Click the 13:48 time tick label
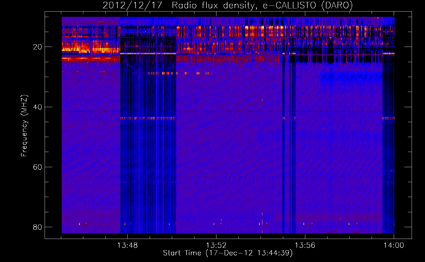The image size is (425, 262). point(127,245)
